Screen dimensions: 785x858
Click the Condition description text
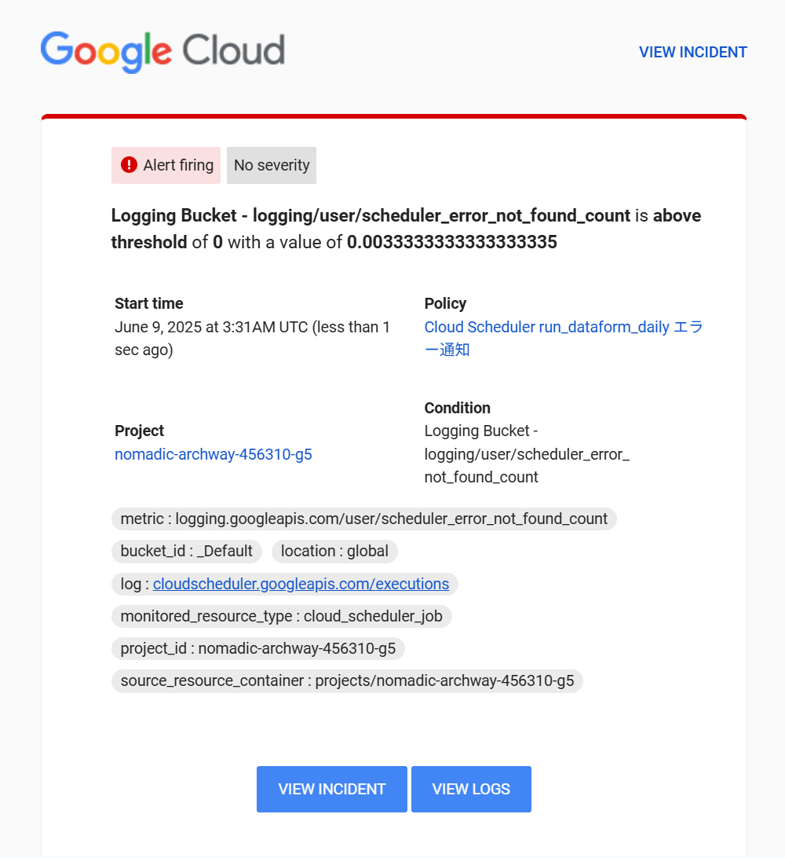(527, 454)
